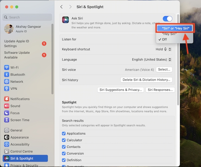Open Software Update Available item

pyautogui.click(x=25, y=55)
